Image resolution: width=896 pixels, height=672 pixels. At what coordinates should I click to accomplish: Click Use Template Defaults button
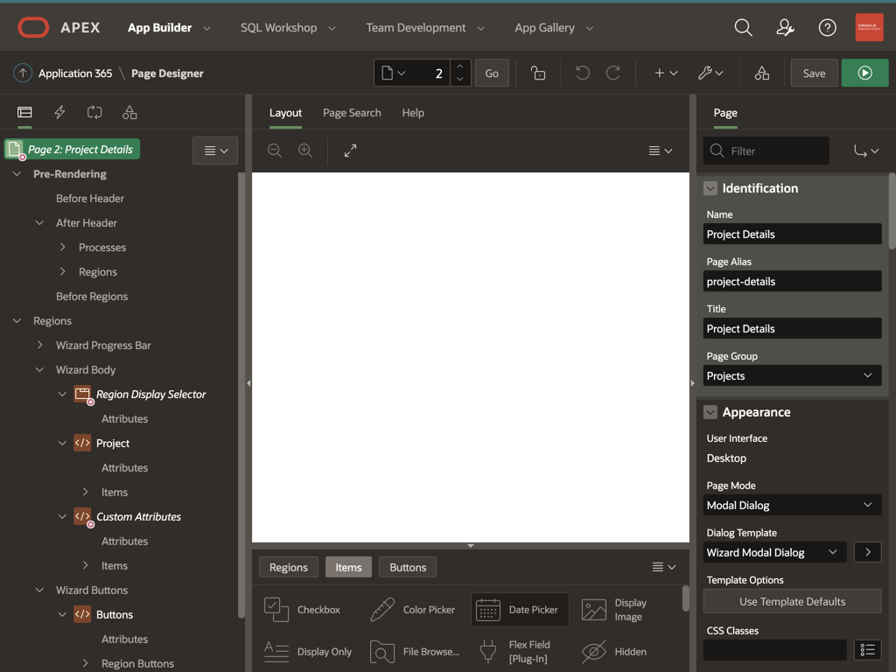tap(792, 601)
